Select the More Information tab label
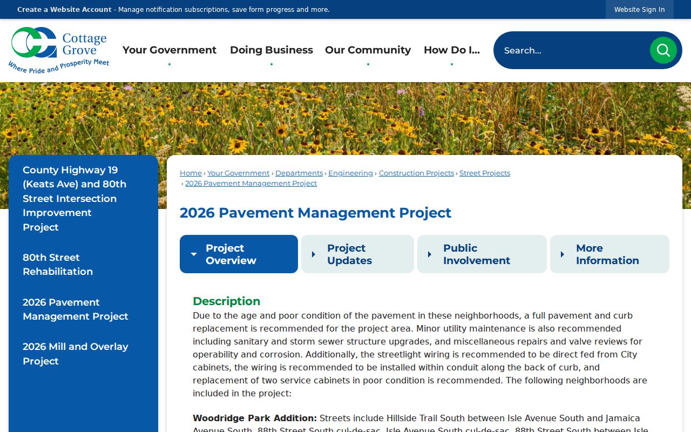691x432 pixels. (x=607, y=254)
